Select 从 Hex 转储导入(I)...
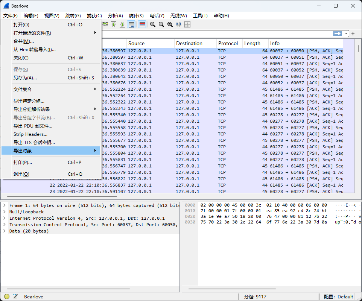Screen dimensions: 362x301 (x=51, y=50)
